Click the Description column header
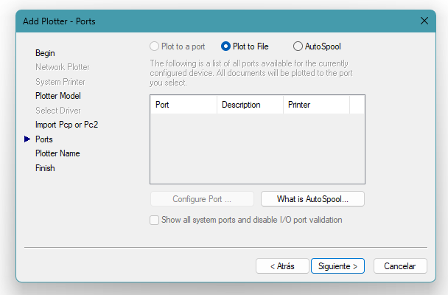This screenshot has height=295, width=448. 250,105
